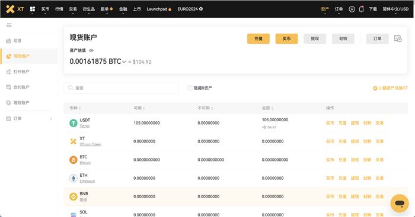This screenshot has width=415, height=217.
Task: Click the XT logo in the header
Action: click(x=15, y=9)
